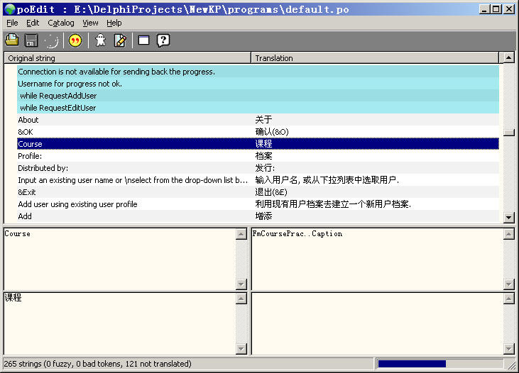Select the 'Distributed by:' string row
The height and width of the screenshot is (373, 519).
(x=258, y=168)
